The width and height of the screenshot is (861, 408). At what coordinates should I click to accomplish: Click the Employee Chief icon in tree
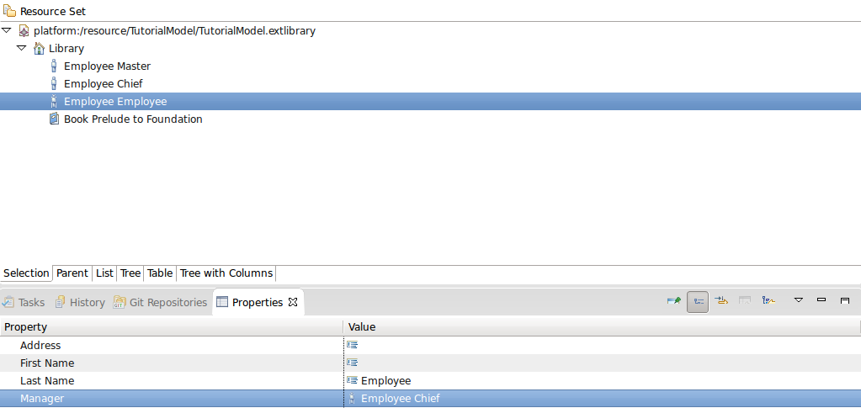pyautogui.click(x=54, y=83)
